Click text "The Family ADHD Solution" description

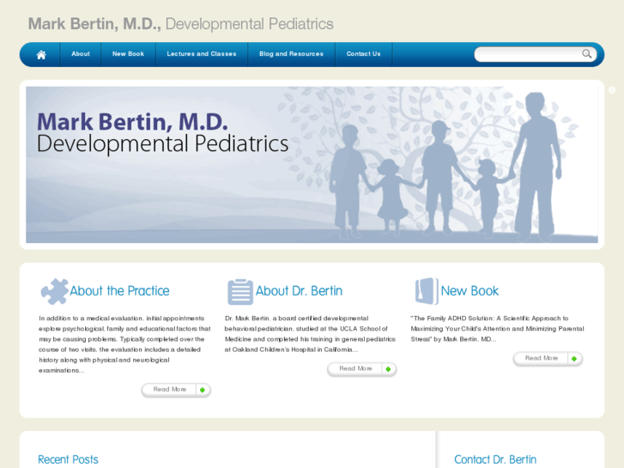tap(498, 329)
